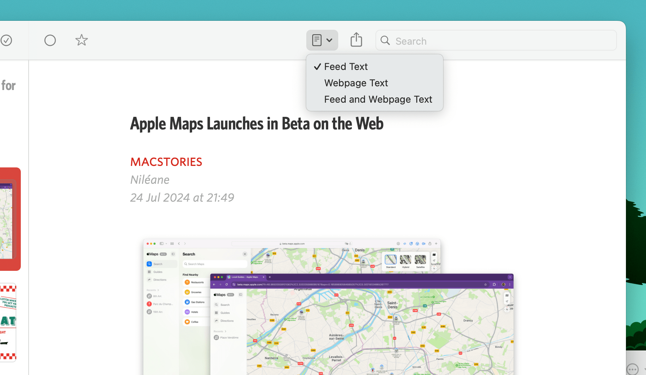Click the share button in toolbar
This screenshot has width=646, height=375.
356,40
